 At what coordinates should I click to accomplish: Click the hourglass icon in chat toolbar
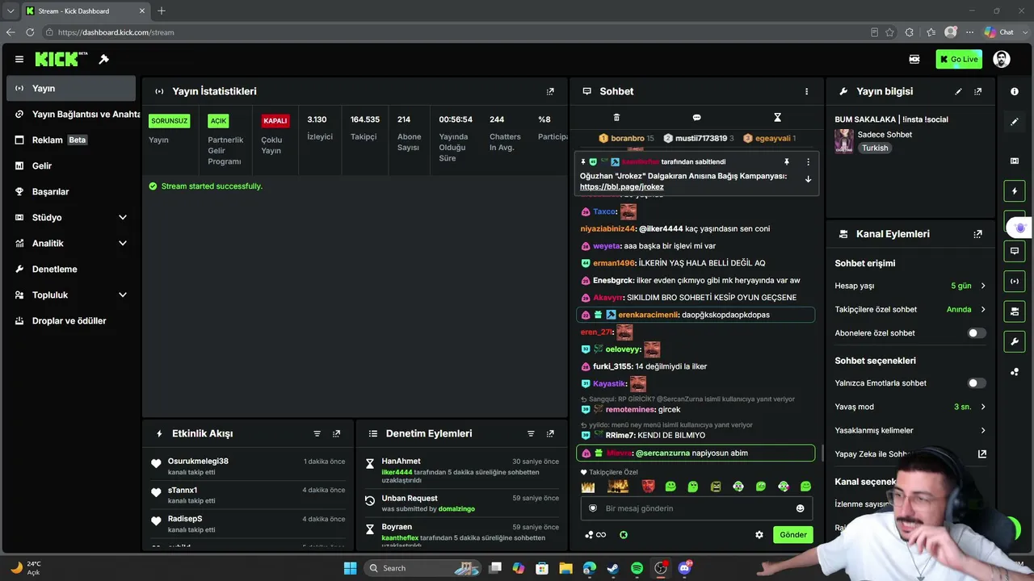tap(777, 117)
